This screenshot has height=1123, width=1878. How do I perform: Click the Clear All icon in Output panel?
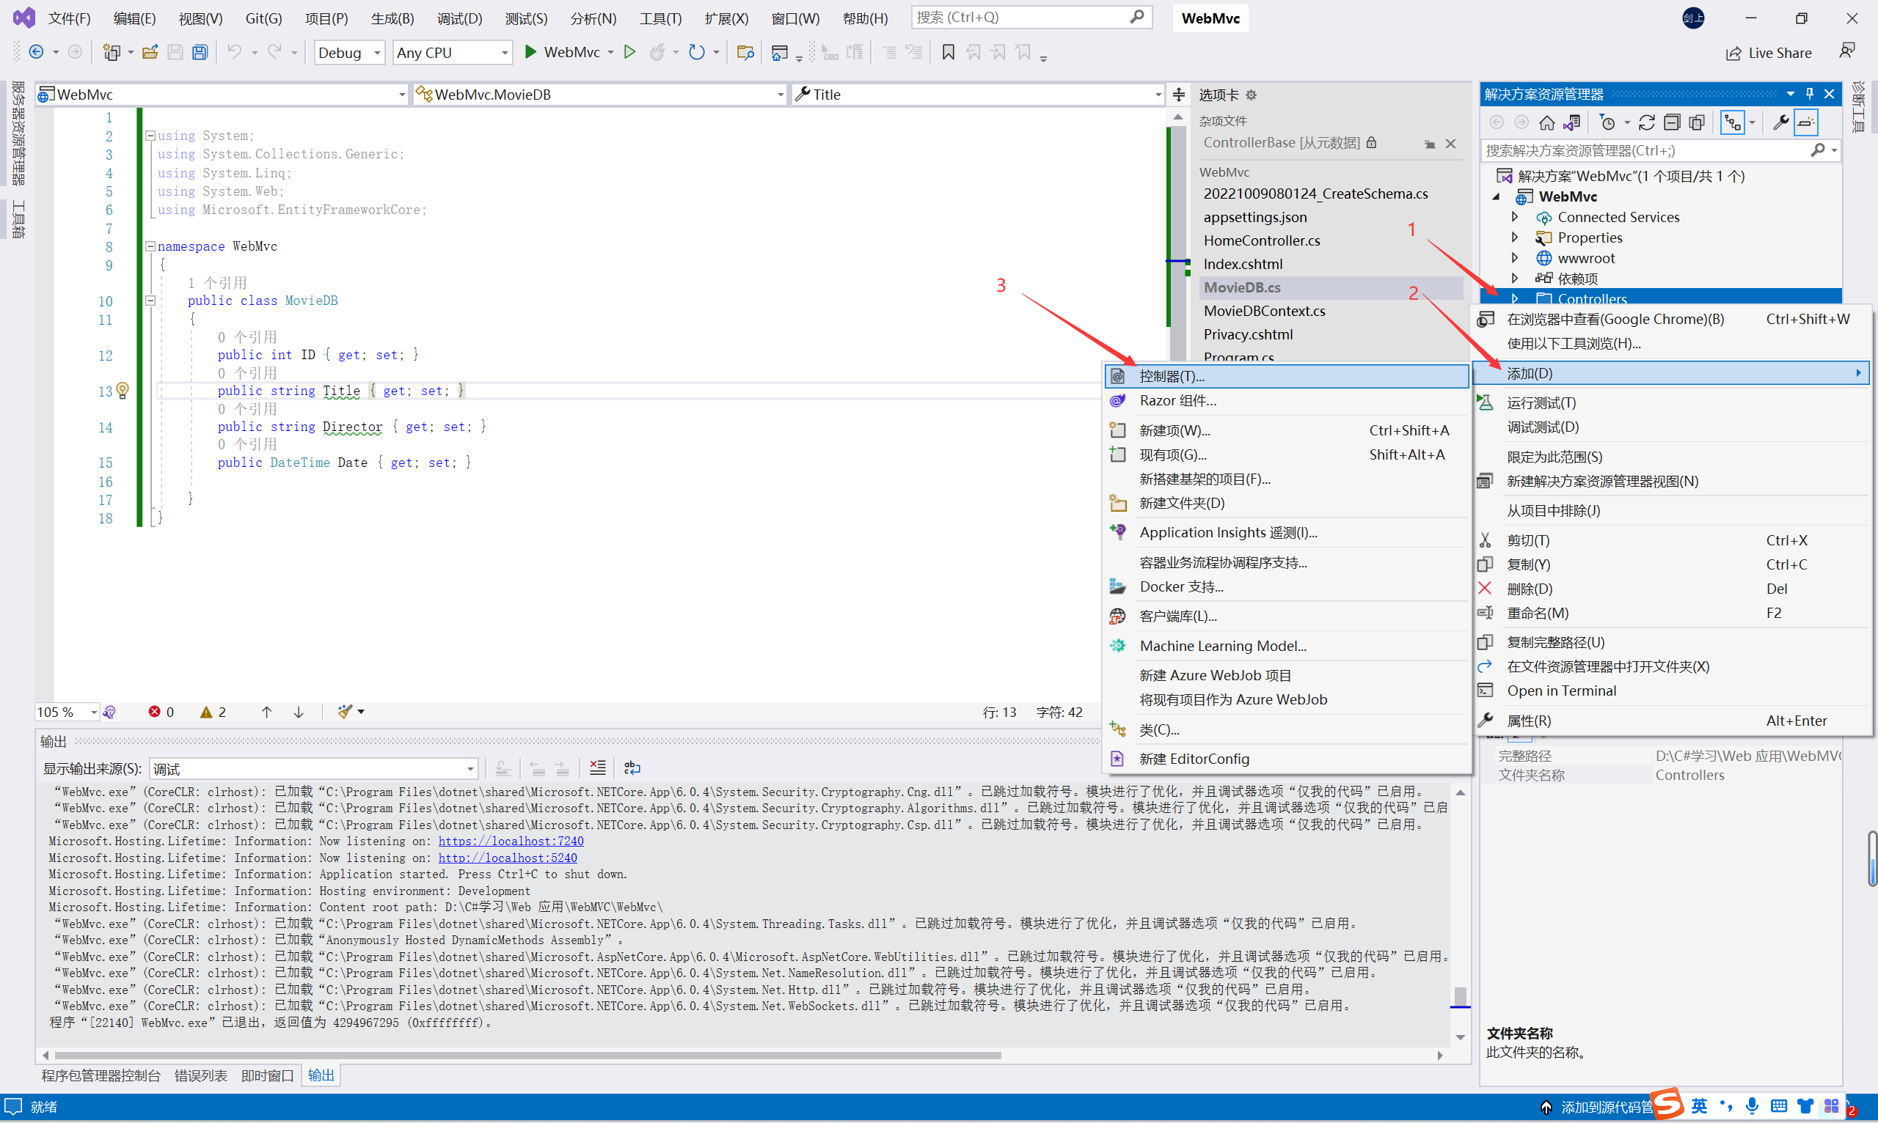(597, 768)
